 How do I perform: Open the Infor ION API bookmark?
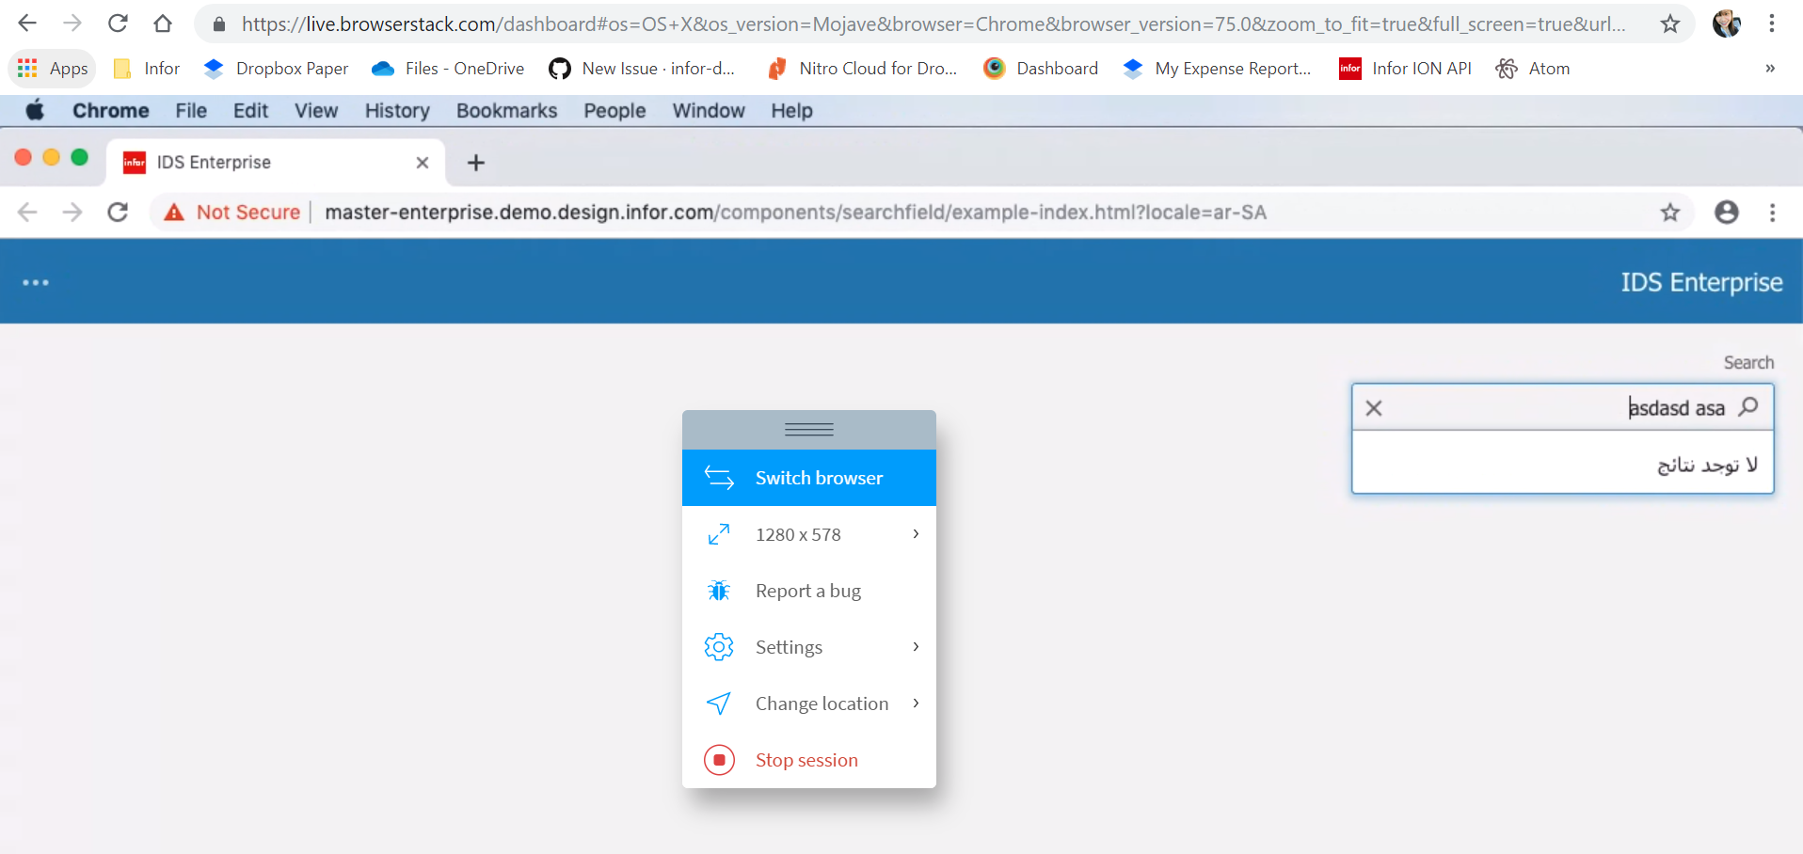coord(1405,69)
